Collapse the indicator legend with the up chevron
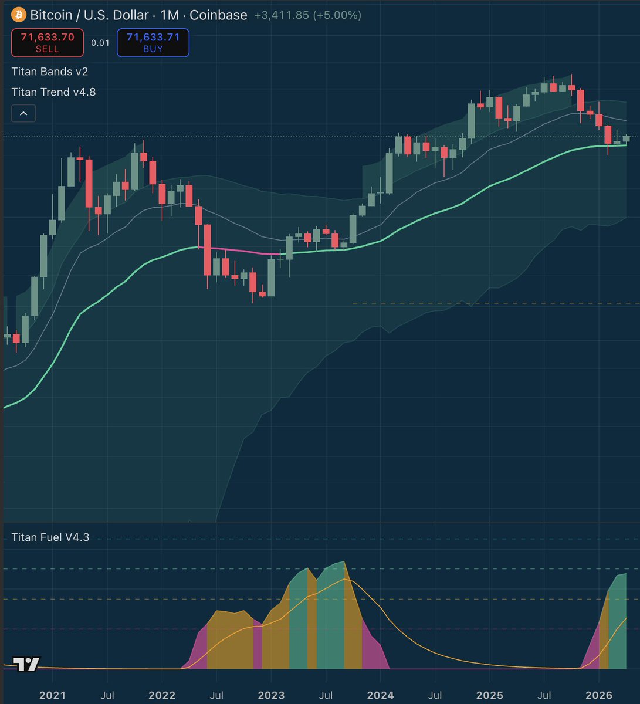Image resolution: width=640 pixels, height=704 pixels. [23, 113]
